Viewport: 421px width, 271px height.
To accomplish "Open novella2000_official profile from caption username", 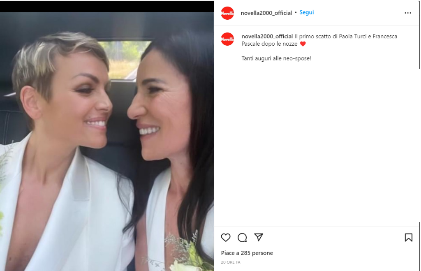I will [x=267, y=36].
